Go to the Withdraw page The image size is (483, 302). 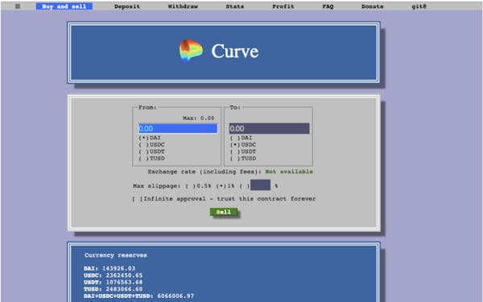tap(183, 6)
